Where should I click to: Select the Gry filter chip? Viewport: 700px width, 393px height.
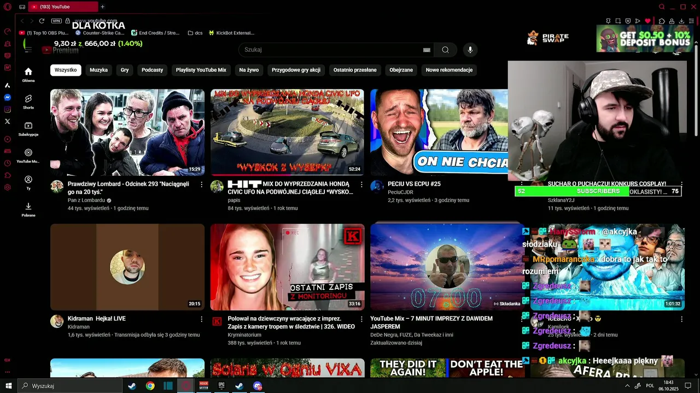pyautogui.click(x=125, y=70)
